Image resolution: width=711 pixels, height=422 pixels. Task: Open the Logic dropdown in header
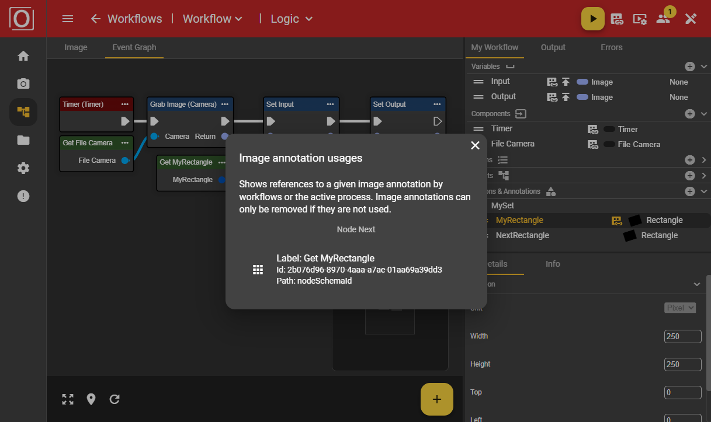pyautogui.click(x=292, y=19)
